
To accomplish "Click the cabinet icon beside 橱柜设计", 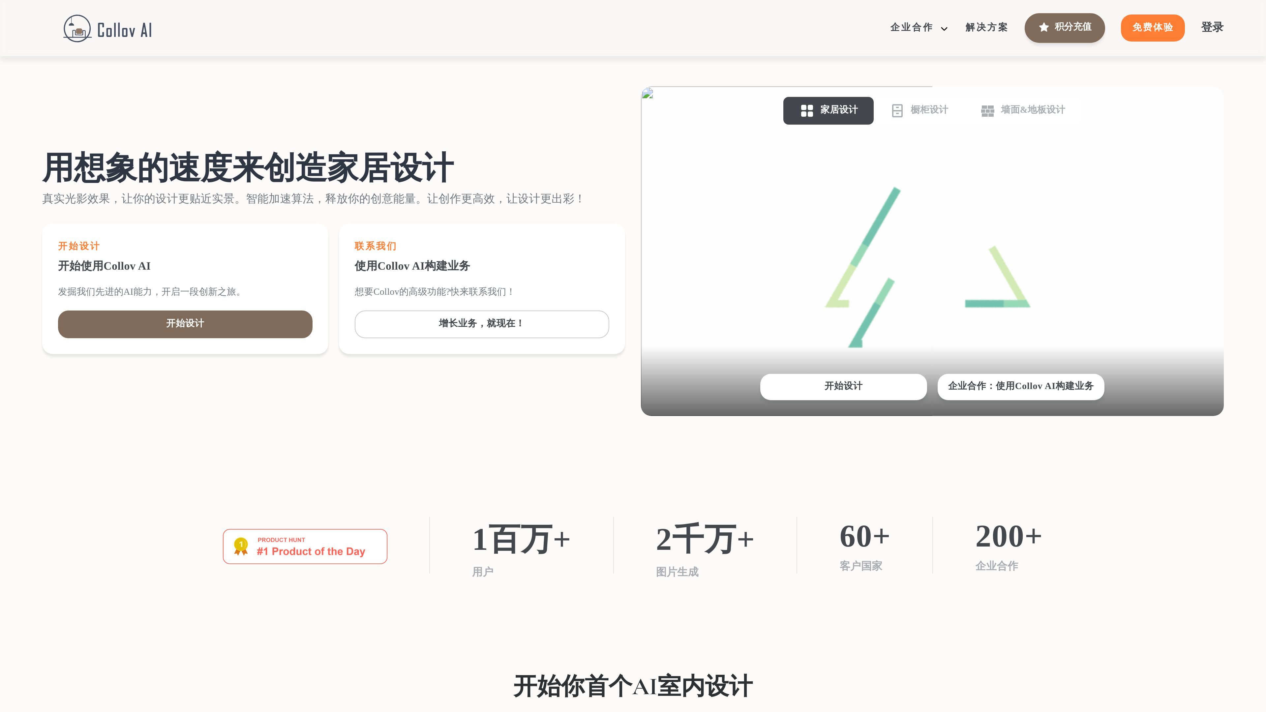I will coord(897,110).
